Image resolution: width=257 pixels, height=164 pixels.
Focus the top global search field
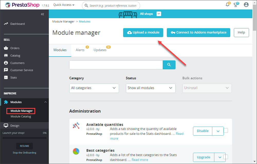point(111,6)
